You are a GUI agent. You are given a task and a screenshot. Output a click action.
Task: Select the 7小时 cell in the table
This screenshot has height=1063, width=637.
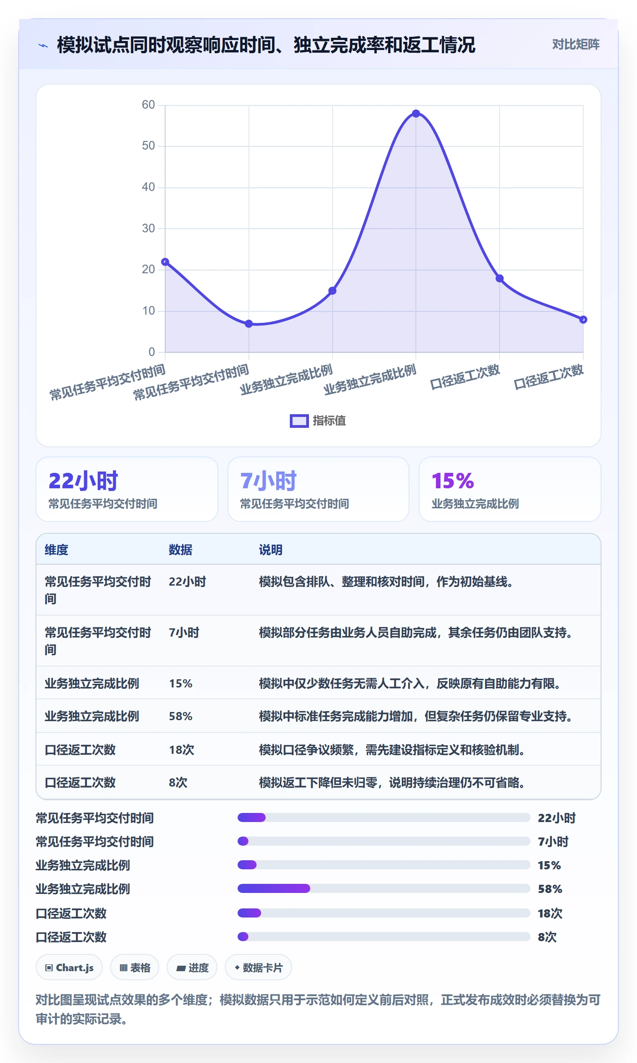click(x=184, y=632)
